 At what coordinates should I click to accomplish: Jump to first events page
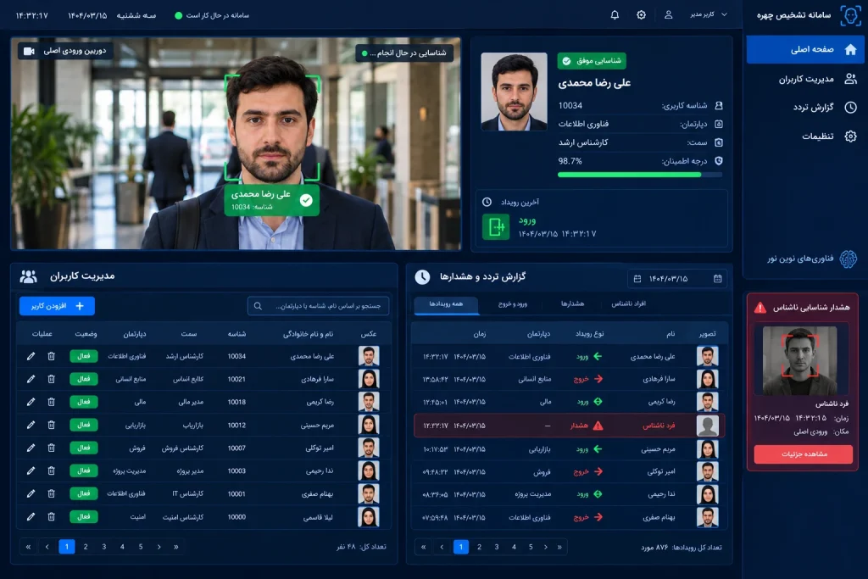pos(424,548)
